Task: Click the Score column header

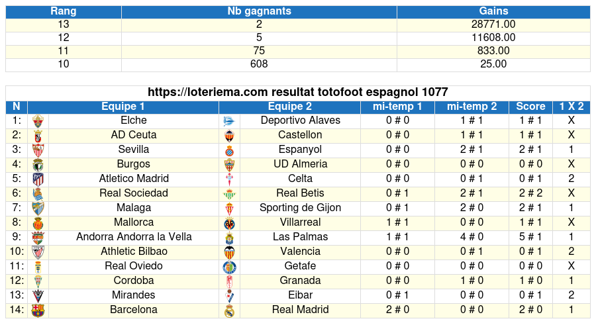Action: 530,107
